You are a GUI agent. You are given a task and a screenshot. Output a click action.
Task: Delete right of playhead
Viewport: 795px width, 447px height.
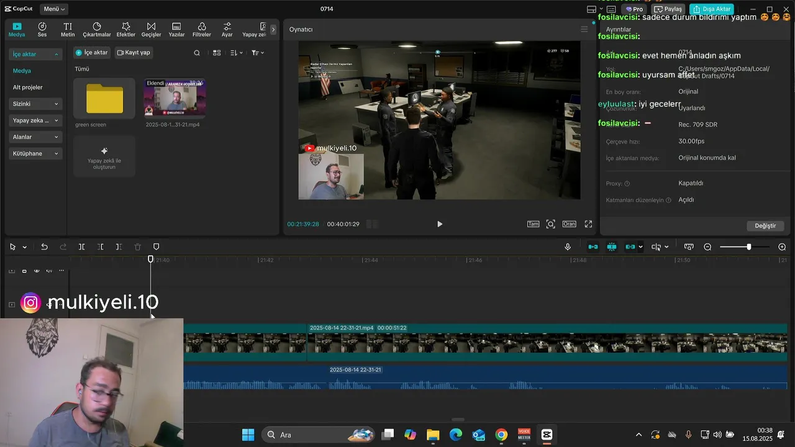click(119, 247)
